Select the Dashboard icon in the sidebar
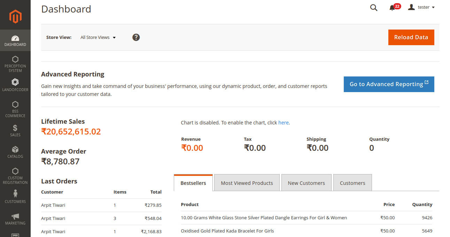The height and width of the screenshot is (237, 450). [15, 40]
